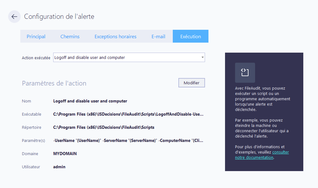318x188 pixels.
Task: Open the E-mail tab
Action: pos(158,36)
